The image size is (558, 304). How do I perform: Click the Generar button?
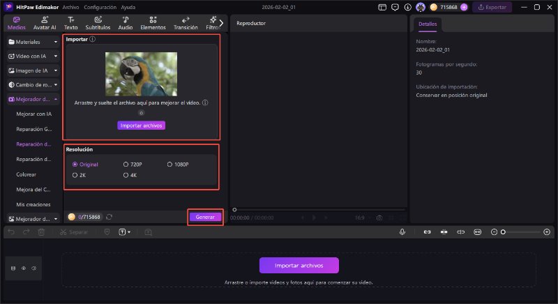(x=205, y=217)
